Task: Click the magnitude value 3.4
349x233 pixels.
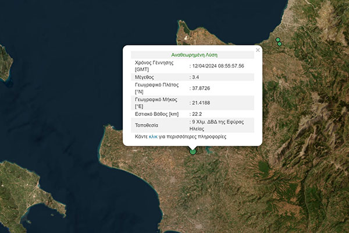Action: click(x=197, y=77)
